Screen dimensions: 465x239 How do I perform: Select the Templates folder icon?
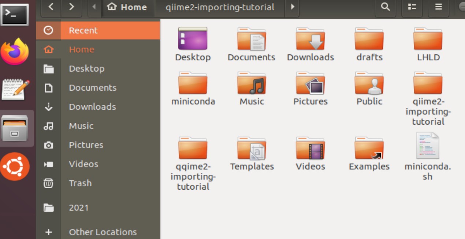pyautogui.click(x=252, y=149)
